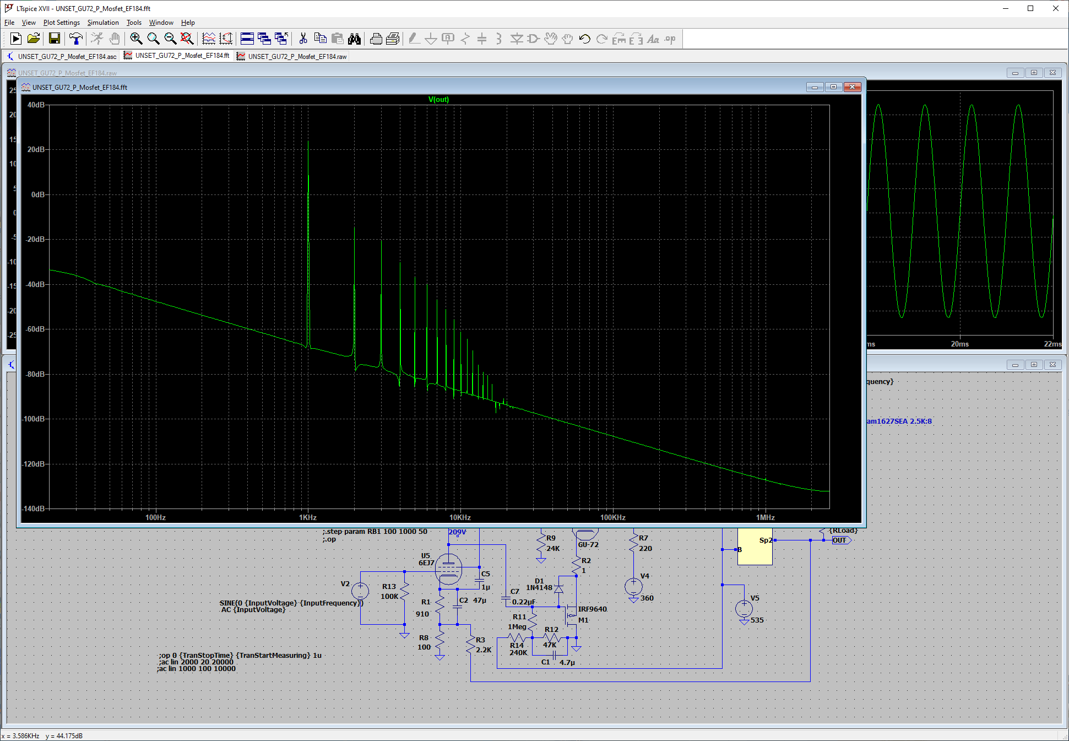Click the Place Inductor icon

point(499,39)
